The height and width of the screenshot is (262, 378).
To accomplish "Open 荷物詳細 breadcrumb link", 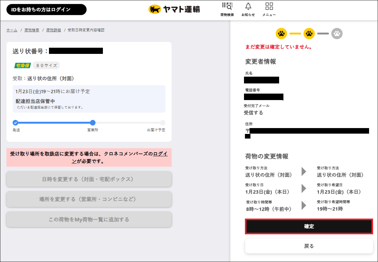I will [54, 30].
